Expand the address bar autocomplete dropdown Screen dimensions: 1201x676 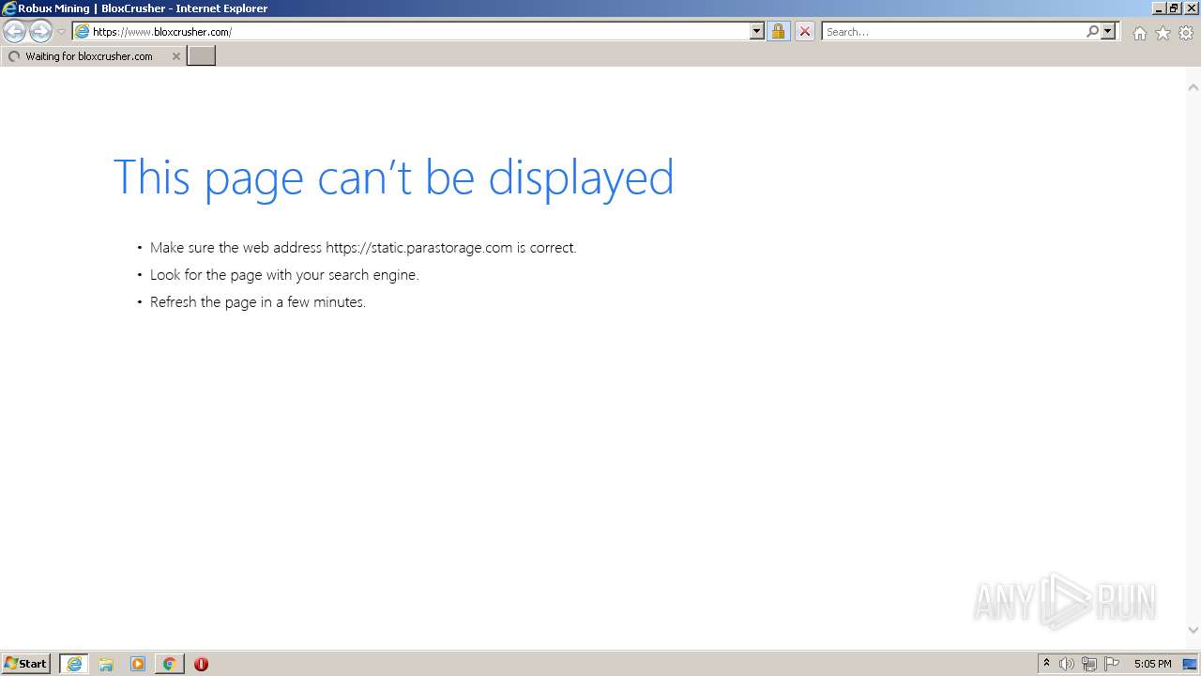tap(757, 31)
